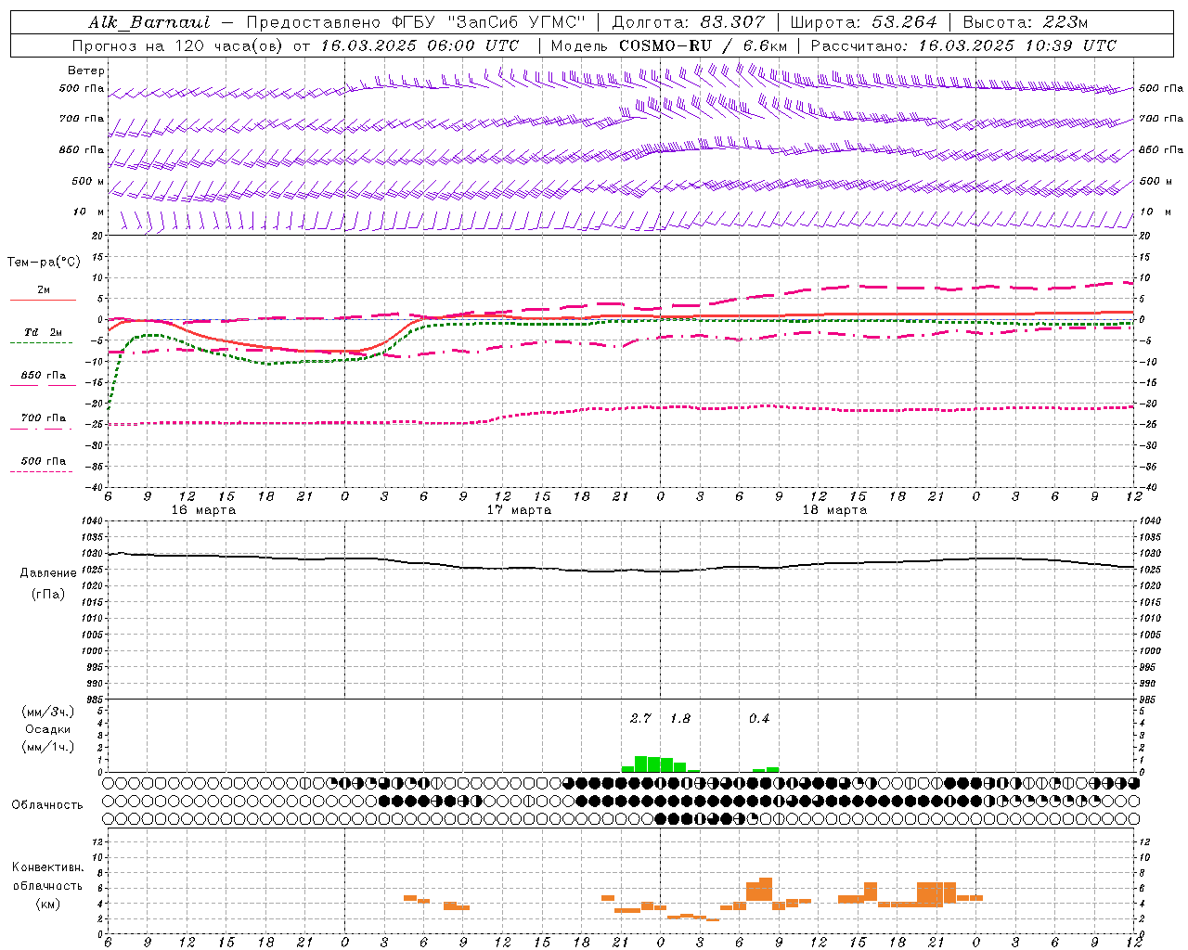This screenshot has height=950, width=1188.
Task: Select 'Прогноз на 120 часа(ов)' forecast text
Action: [x=178, y=45]
